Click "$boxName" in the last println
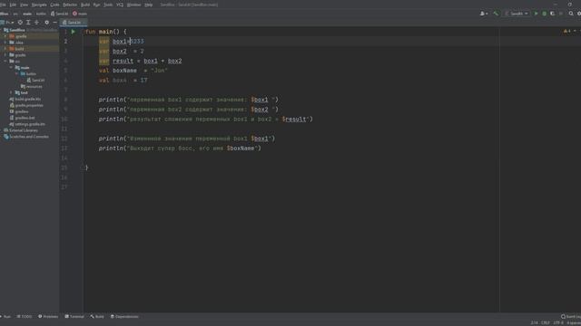The width and height of the screenshot is (581, 326). point(241,149)
